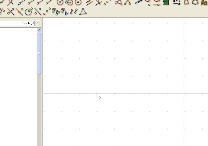
Task: Choose the conic through five points tool
Action: coord(195,2)
